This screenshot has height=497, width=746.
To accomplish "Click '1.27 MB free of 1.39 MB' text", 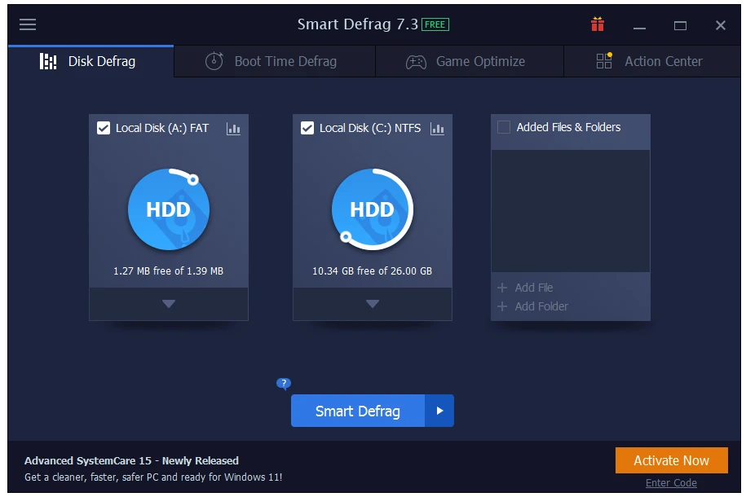I will pyautogui.click(x=169, y=270).
